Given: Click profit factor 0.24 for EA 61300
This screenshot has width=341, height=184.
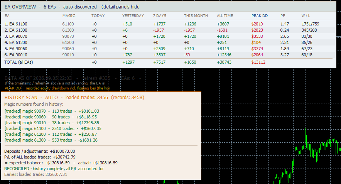Looking at the screenshot, I should point(285,30).
